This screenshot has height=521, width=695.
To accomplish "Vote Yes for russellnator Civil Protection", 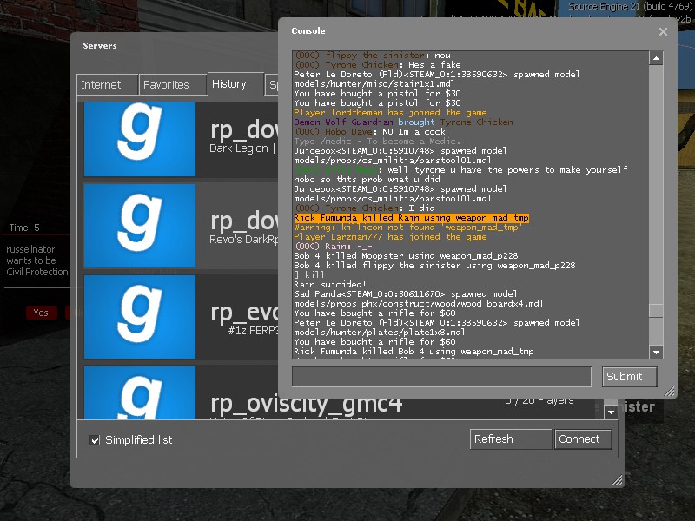I will tap(41, 313).
